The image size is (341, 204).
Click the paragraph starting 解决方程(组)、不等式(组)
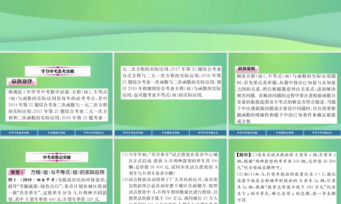[x=286, y=99]
